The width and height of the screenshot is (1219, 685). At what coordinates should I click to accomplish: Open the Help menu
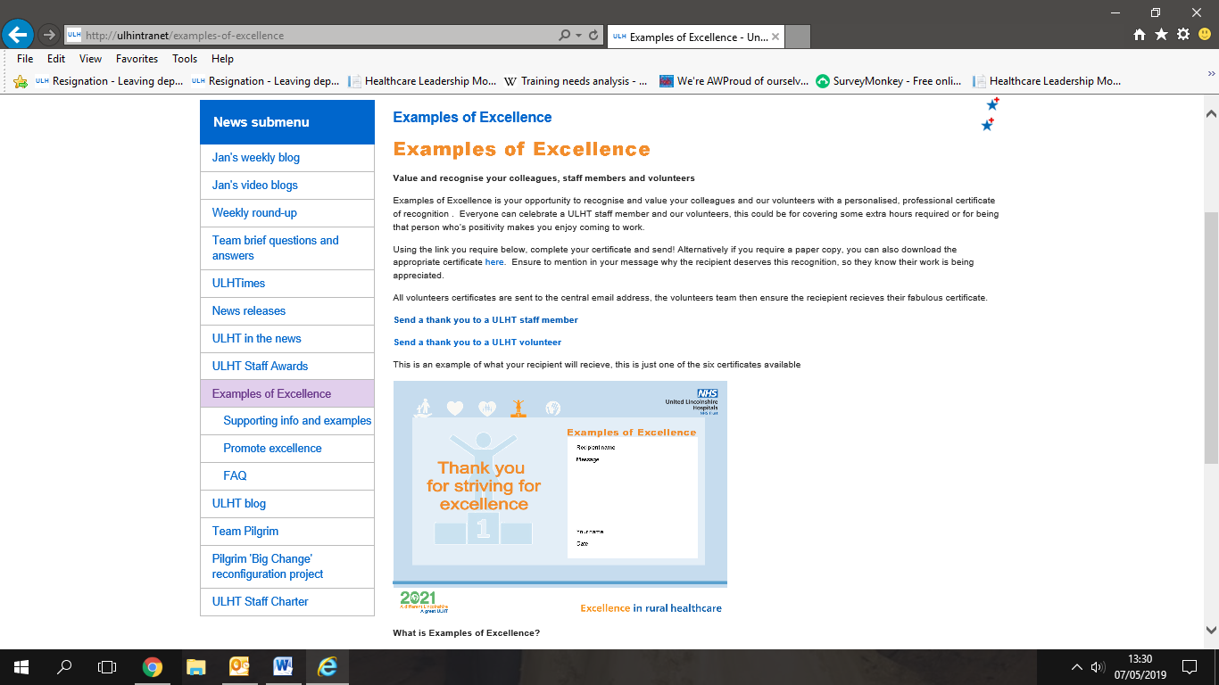222,59
